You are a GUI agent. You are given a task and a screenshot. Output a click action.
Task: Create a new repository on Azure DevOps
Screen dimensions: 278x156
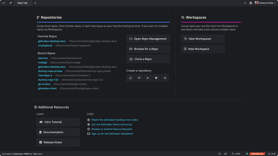point(165,78)
